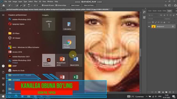Open blending mode Normal dropdown
177x99 pixels.
click(x=156, y=19)
